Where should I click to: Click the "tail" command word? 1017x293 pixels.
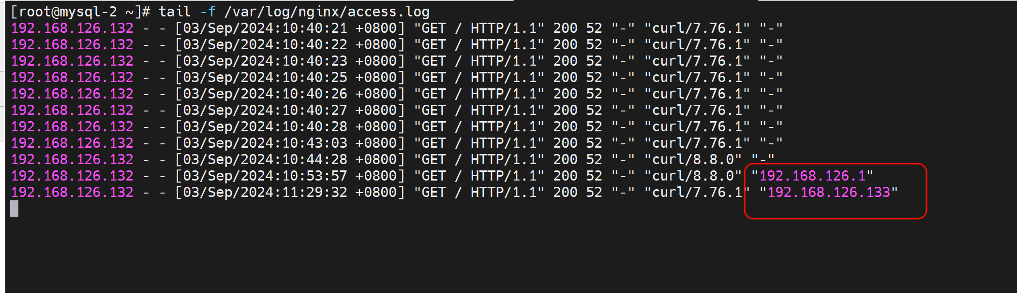pyautogui.click(x=175, y=12)
